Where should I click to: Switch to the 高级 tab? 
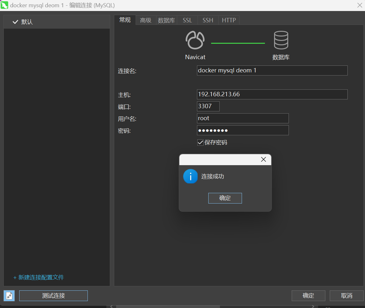tap(146, 20)
